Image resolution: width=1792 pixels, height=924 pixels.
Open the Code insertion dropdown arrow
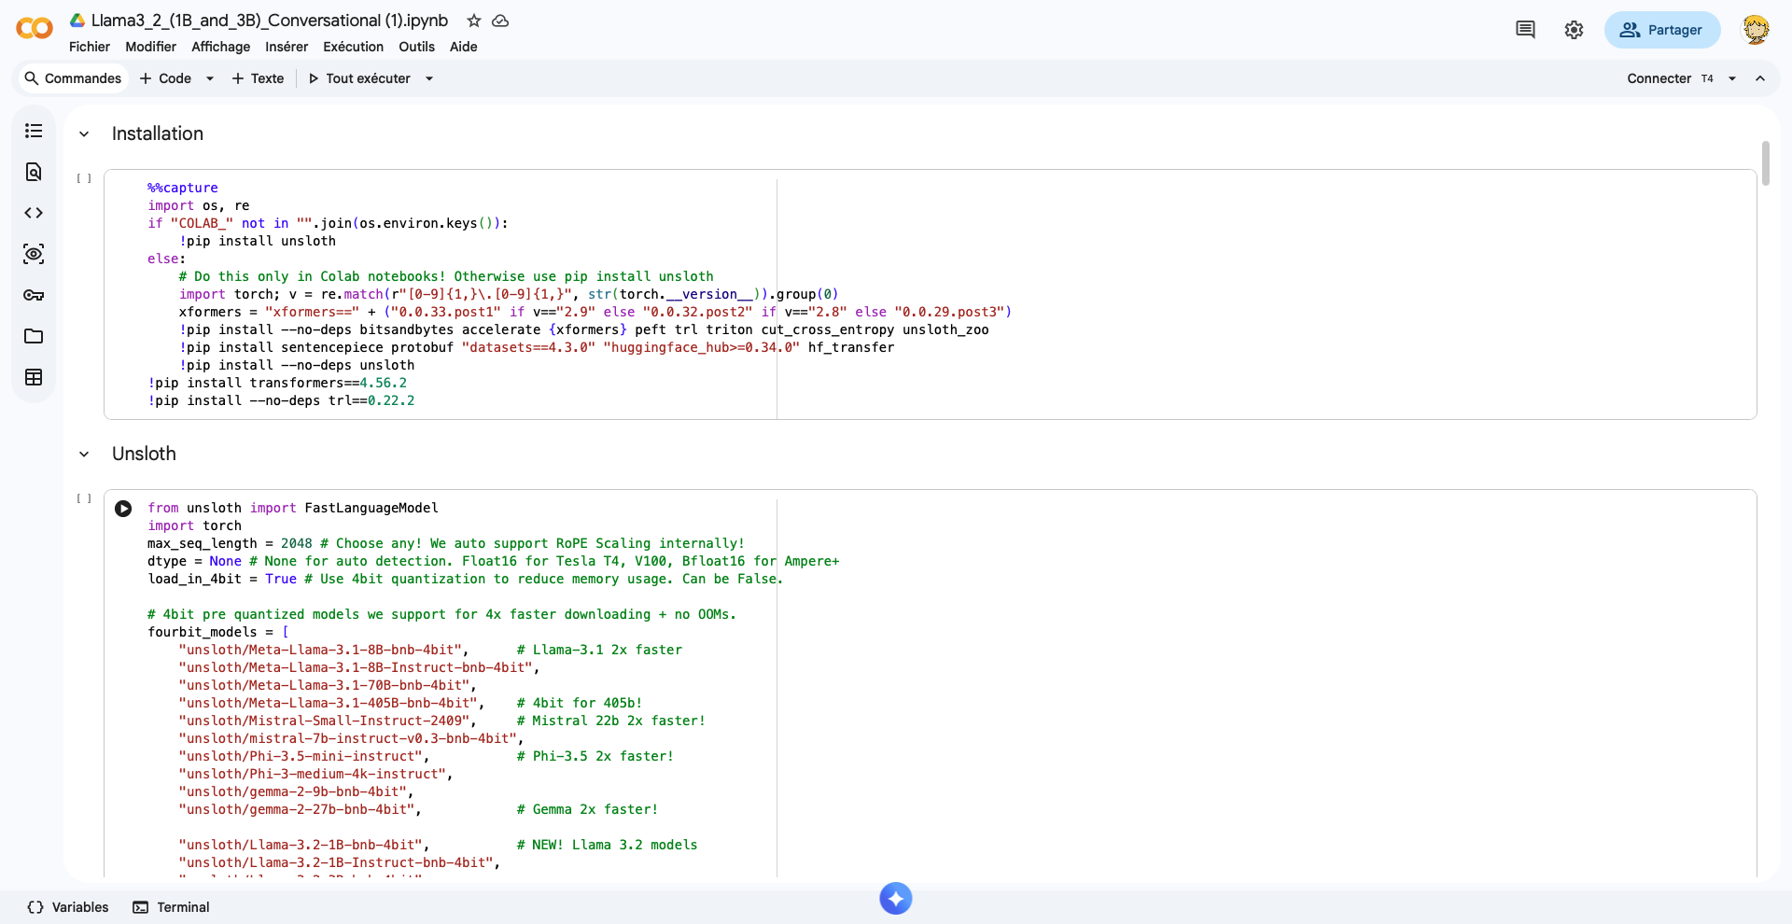(209, 78)
